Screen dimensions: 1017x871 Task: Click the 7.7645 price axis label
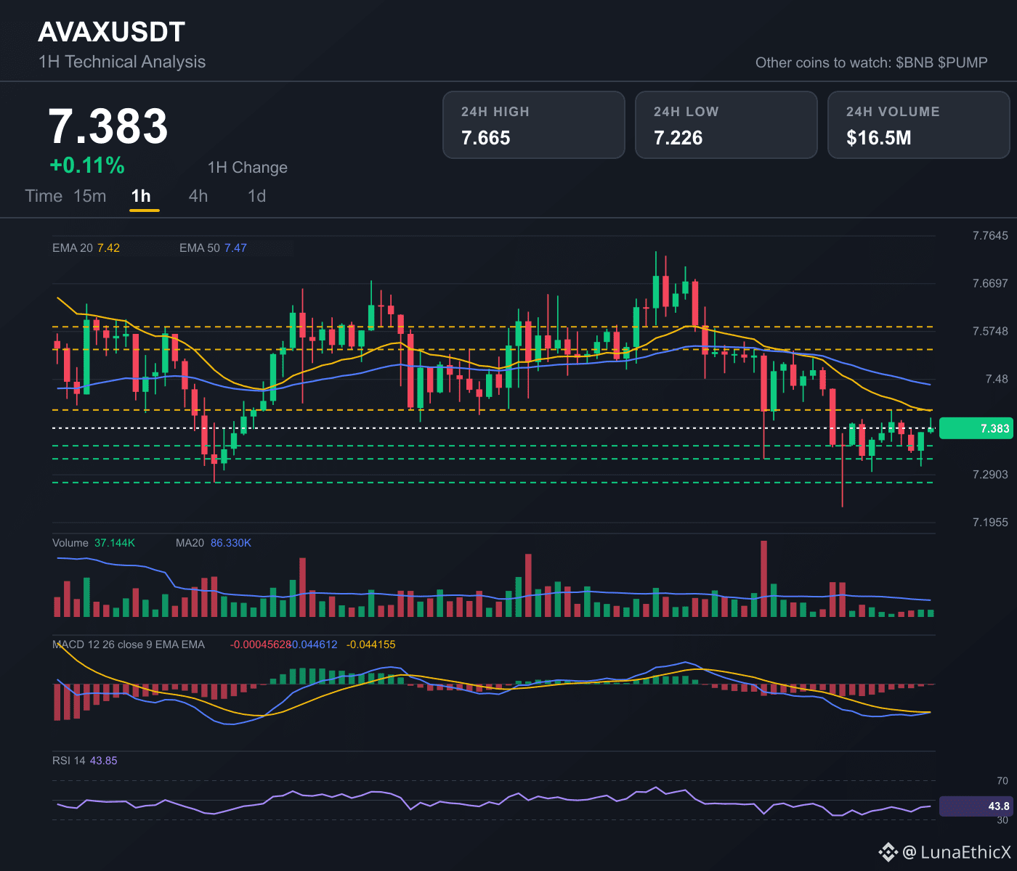coord(990,235)
